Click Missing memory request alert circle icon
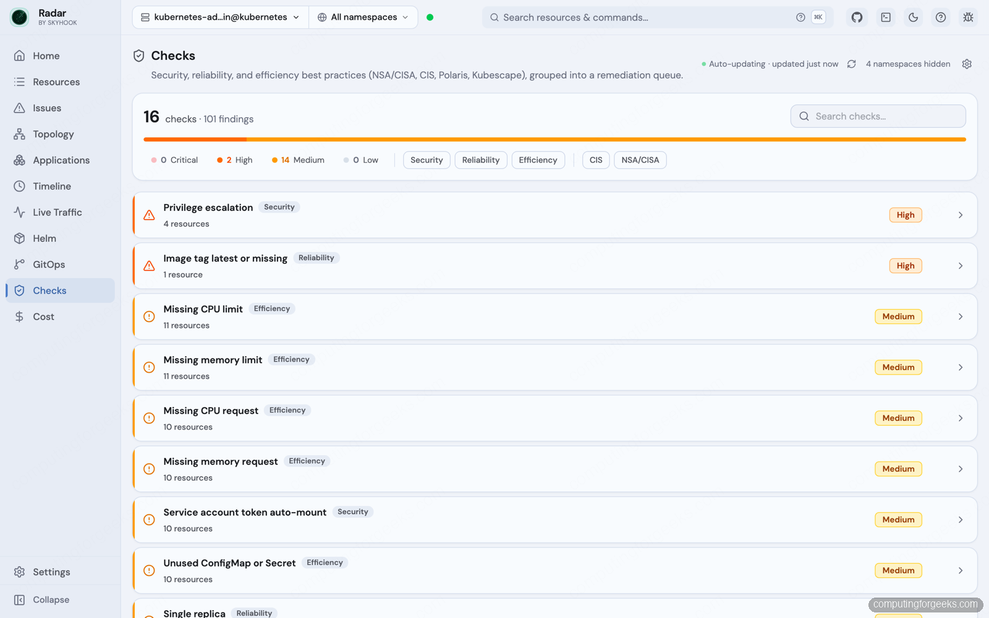This screenshot has height=618, width=989. [x=149, y=469]
